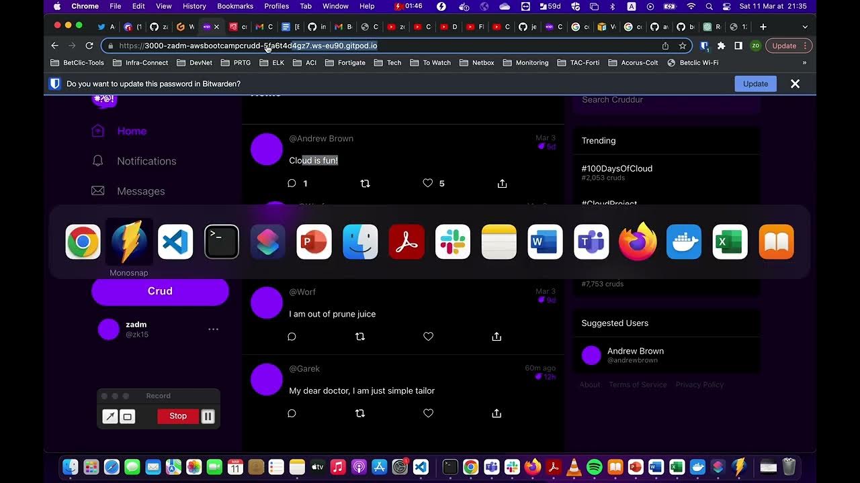This screenshot has width=860, height=483.
Task: Stop the Monosnap recording
Action: click(x=178, y=416)
